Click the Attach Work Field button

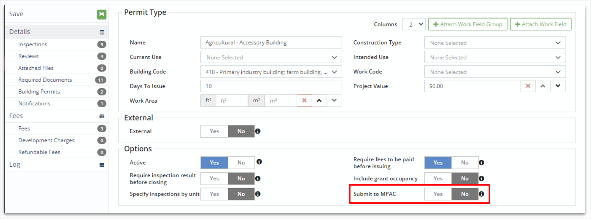(540, 24)
